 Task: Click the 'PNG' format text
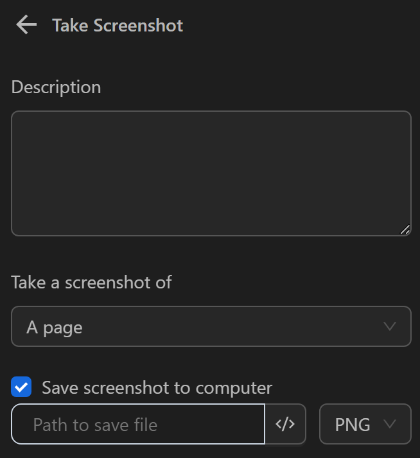tap(353, 424)
